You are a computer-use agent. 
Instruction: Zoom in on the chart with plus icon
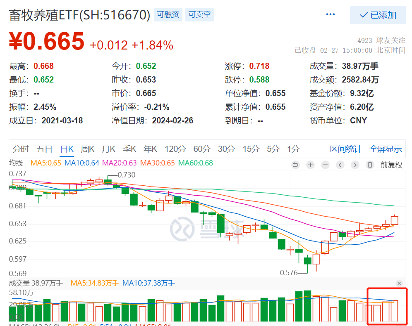pyautogui.click(x=310, y=165)
